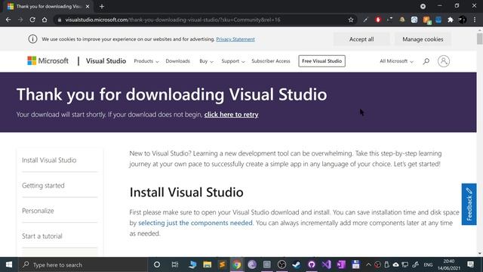483x272 pixels.
Task: Open OneNote from taskbar
Action: [x=341, y=264]
